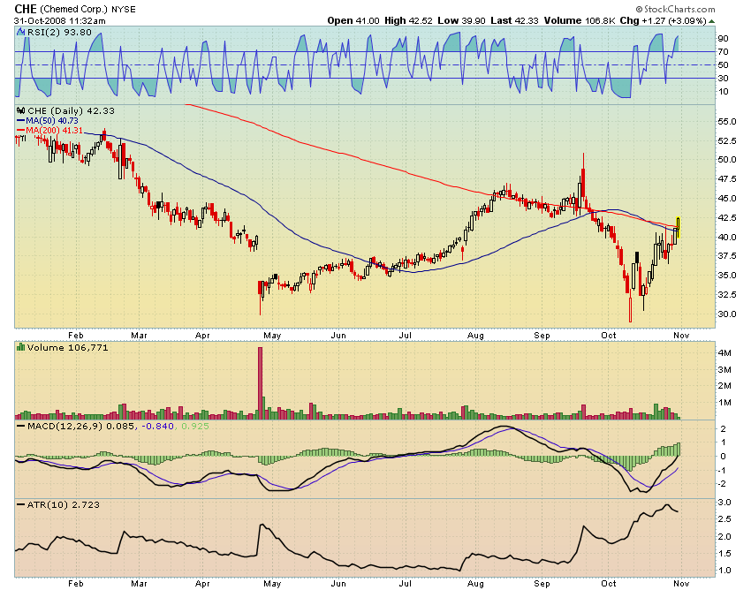
Task: Click the RSI(2) 93.80 indicator label
Action: click(59, 32)
